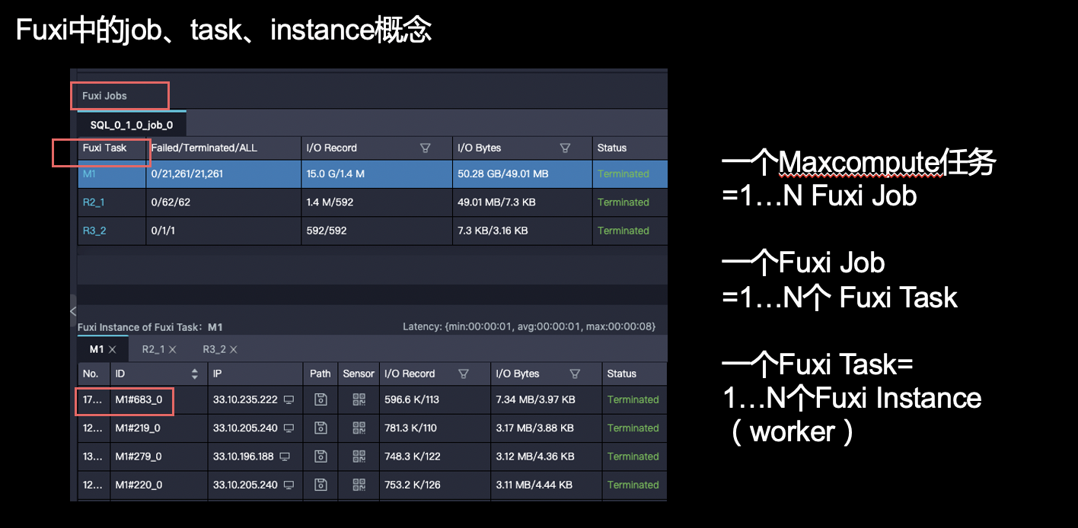Image resolution: width=1078 pixels, height=528 pixels.
Task: Open the R2_1 task link in Fuxi Task list
Action: 94,202
